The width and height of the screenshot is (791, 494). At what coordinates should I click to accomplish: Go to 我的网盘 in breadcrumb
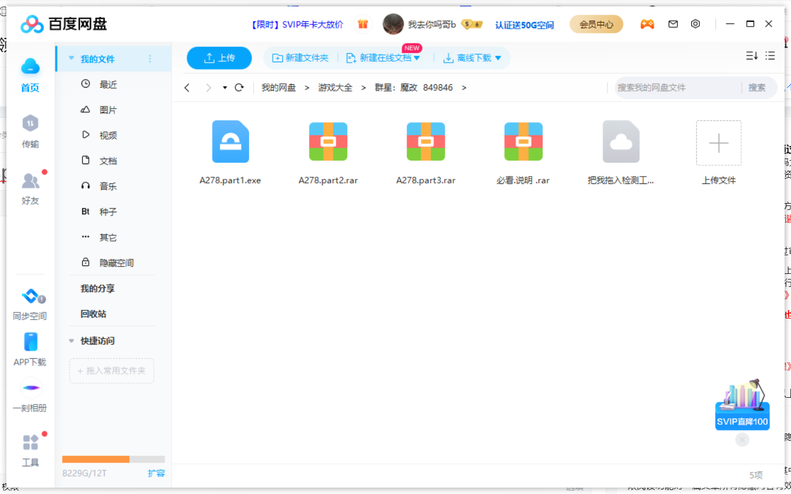pos(278,88)
